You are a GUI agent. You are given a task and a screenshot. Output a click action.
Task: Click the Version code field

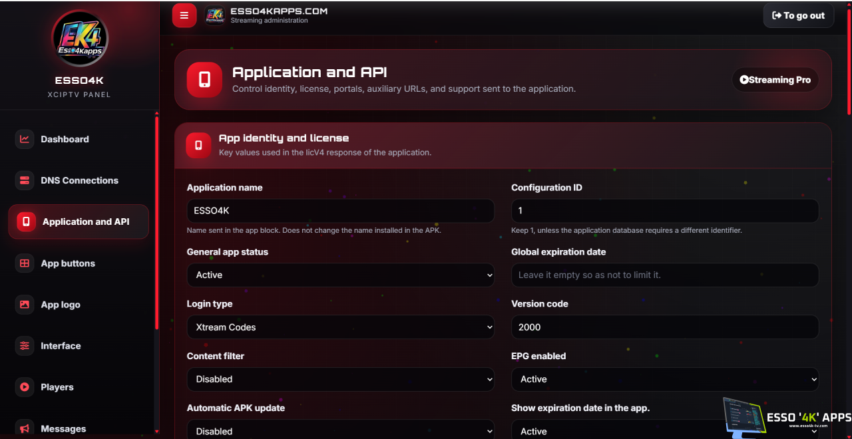665,327
